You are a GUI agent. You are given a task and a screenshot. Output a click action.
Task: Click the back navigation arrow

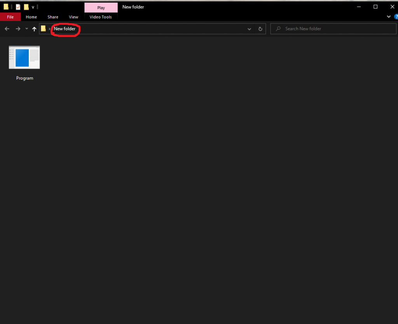point(7,28)
